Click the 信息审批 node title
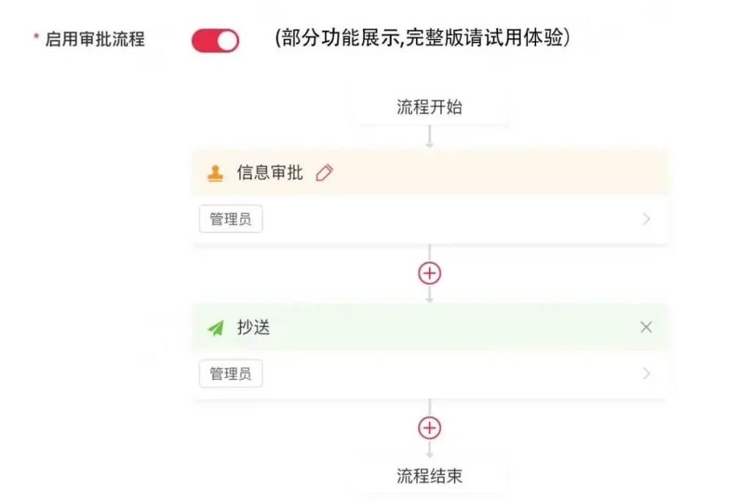The height and width of the screenshot is (502, 751). (x=269, y=173)
